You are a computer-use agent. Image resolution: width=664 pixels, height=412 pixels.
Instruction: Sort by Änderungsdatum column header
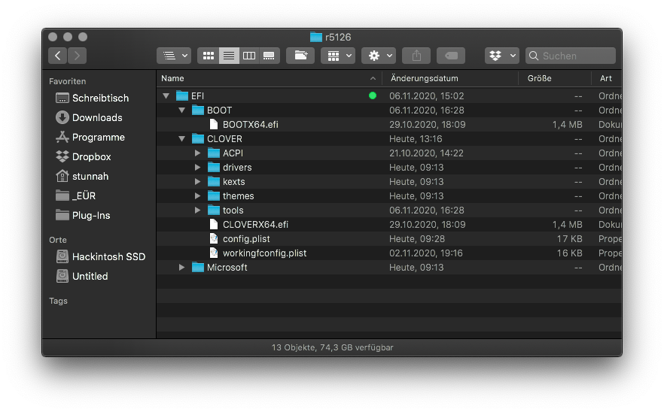(x=450, y=78)
